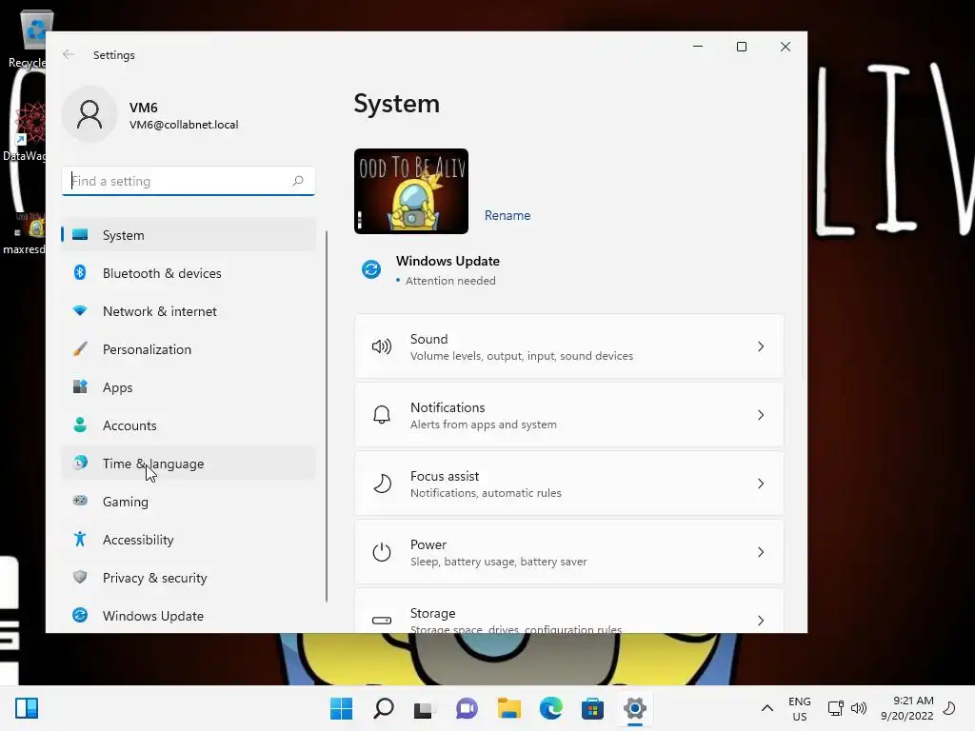Click the VM6@collabnet.local account text
The image size is (975, 731).
[184, 125]
